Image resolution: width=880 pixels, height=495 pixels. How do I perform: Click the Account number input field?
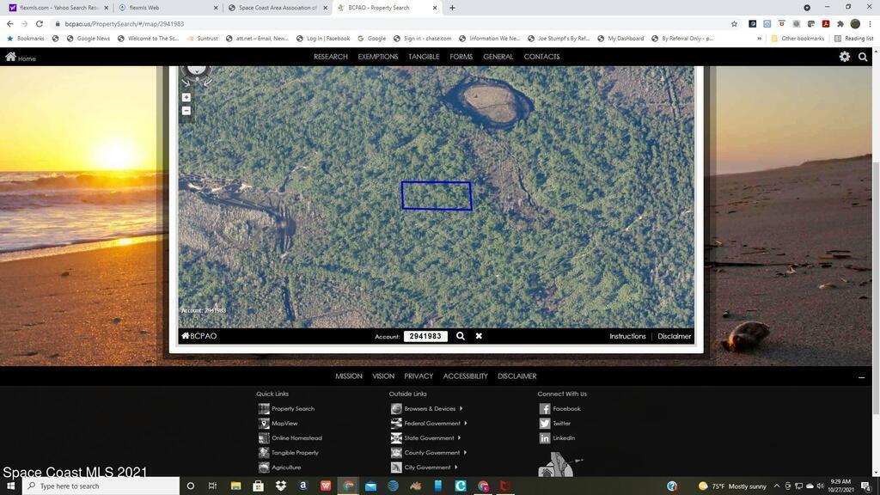point(425,336)
